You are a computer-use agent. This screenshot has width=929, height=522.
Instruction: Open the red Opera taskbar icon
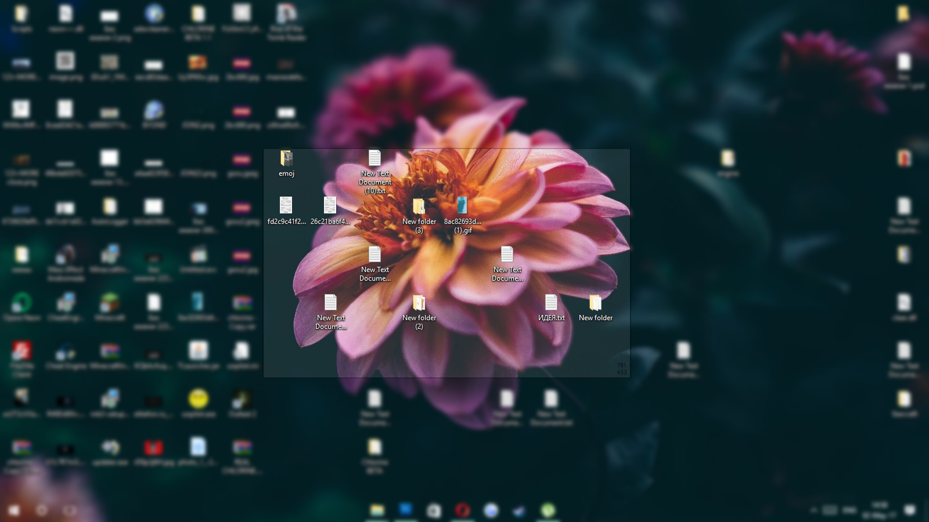point(463,510)
